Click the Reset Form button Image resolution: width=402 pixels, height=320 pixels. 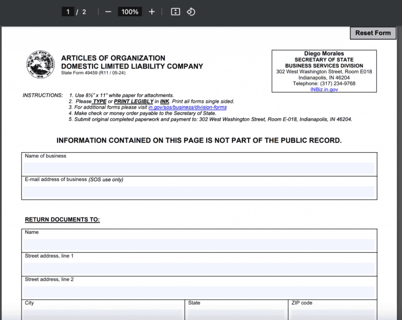tap(373, 33)
